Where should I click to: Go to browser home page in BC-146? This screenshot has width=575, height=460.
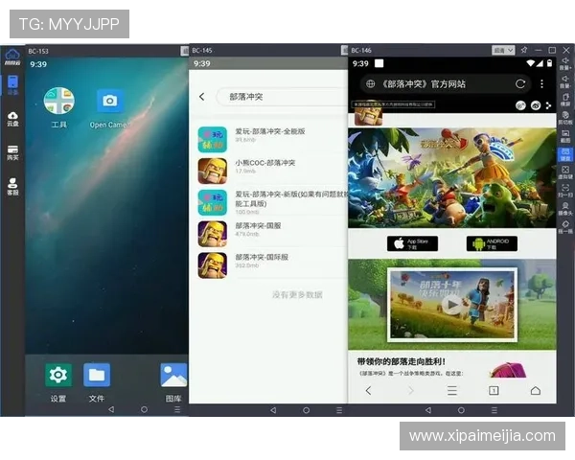coord(536,391)
